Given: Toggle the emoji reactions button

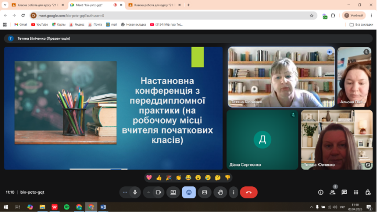Looking at the screenshot, I should tap(188, 192).
